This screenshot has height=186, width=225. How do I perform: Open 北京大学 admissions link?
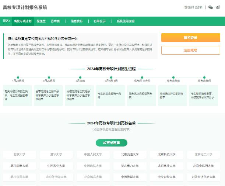coord(20,155)
